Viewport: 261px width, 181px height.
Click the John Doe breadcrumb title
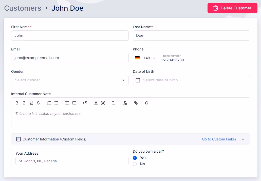pyautogui.click(x=67, y=8)
